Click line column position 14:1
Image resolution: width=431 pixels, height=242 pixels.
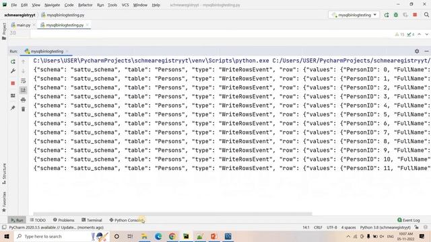point(306,227)
